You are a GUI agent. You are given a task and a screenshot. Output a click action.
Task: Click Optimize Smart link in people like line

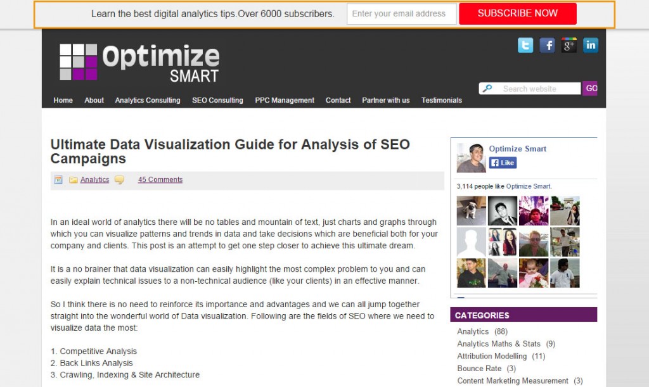528,186
